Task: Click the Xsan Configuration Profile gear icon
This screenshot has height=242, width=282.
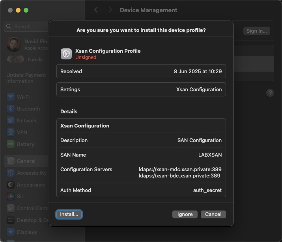Action: 66,54
